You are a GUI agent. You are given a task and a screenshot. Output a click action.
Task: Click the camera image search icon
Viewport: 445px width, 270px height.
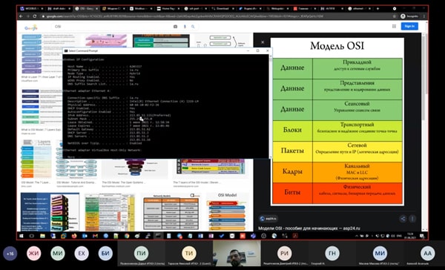coord(175,27)
